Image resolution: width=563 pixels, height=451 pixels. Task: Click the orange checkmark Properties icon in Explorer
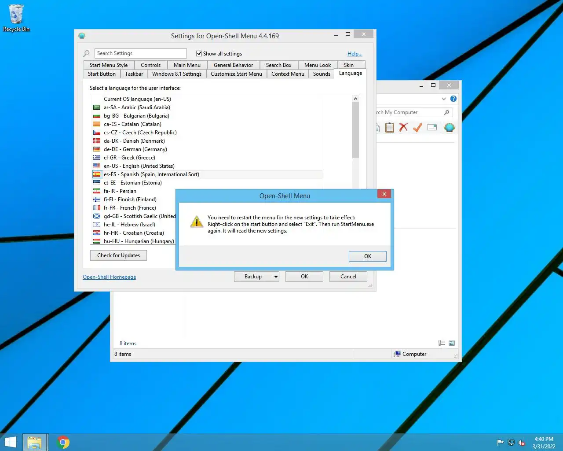click(417, 128)
